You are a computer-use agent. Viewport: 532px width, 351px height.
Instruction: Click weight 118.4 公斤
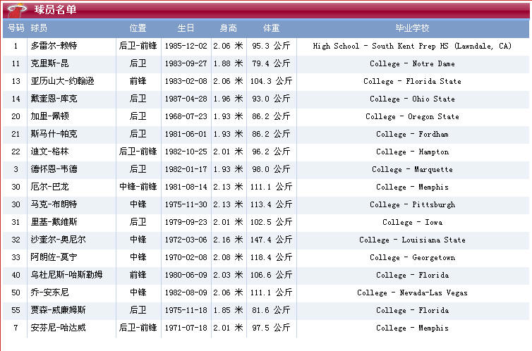(271, 257)
